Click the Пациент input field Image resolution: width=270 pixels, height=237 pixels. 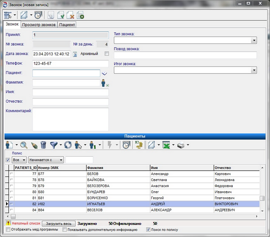66,73
